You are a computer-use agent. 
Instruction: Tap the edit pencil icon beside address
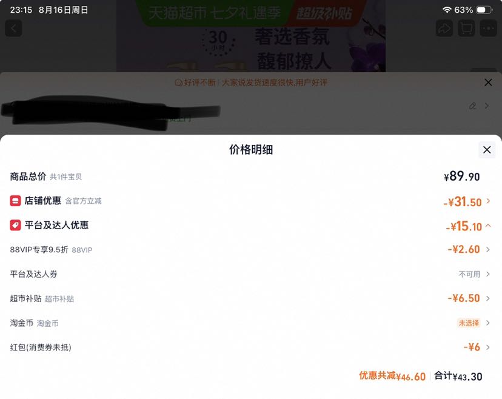click(x=472, y=106)
